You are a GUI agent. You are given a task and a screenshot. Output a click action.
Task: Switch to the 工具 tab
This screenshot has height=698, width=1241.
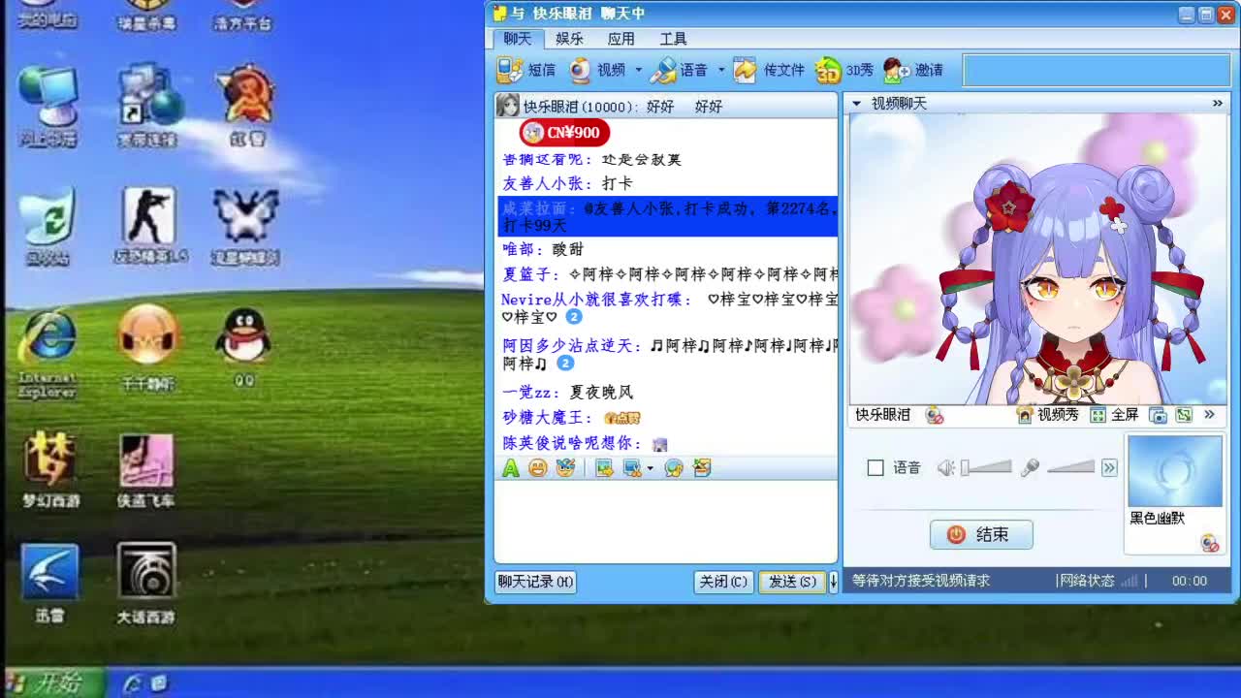pos(674,39)
